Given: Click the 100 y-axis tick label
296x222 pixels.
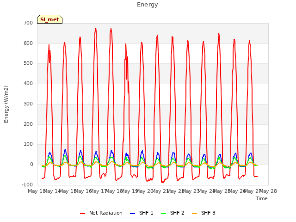Looking at the screenshot, I should coord(28,144).
